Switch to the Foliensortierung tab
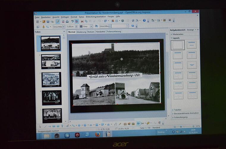The height and width of the screenshot is (149, 226). 114,31
